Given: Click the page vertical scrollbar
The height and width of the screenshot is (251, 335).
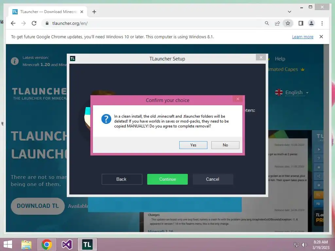Looking at the screenshot, I should (x=326, y=138).
